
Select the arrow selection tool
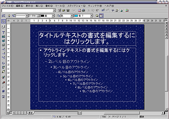tap(4, 21)
